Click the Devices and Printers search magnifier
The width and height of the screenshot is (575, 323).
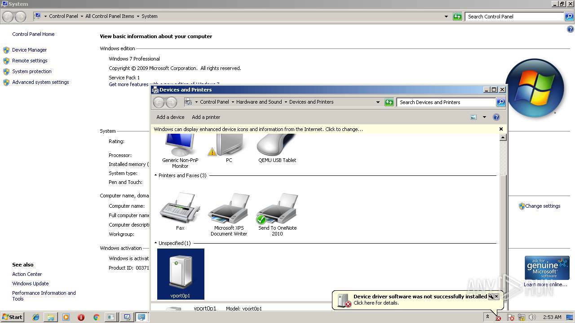click(x=501, y=102)
